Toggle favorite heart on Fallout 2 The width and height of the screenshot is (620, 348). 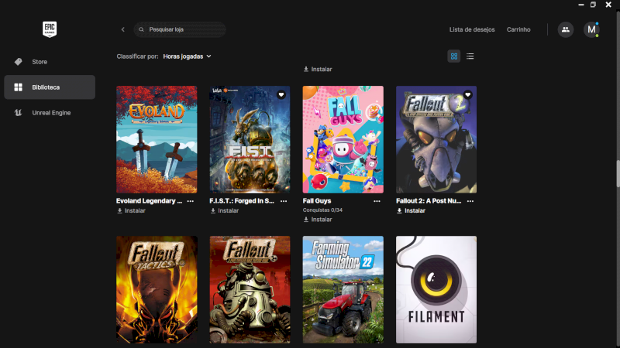tap(468, 94)
